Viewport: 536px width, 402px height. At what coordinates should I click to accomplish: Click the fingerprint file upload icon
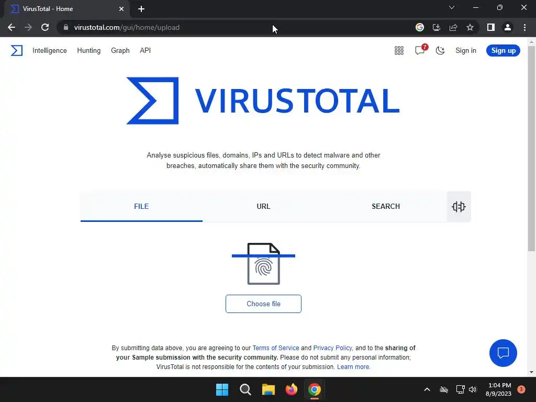click(264, 264)
